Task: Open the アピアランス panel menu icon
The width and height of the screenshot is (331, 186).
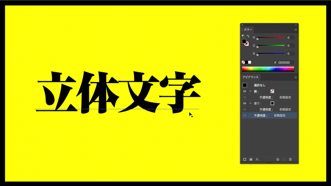Action: coord(296,78)
